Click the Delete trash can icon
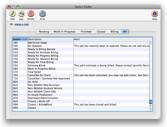This screenshot has height=127, width=167. click(31, 14)
